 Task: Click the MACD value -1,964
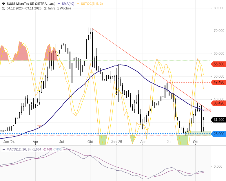pos(37,149)
